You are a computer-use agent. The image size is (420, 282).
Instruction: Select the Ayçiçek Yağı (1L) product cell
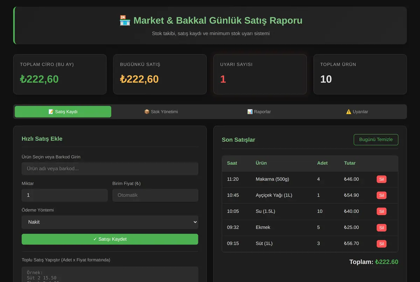[x=274, y=195]
